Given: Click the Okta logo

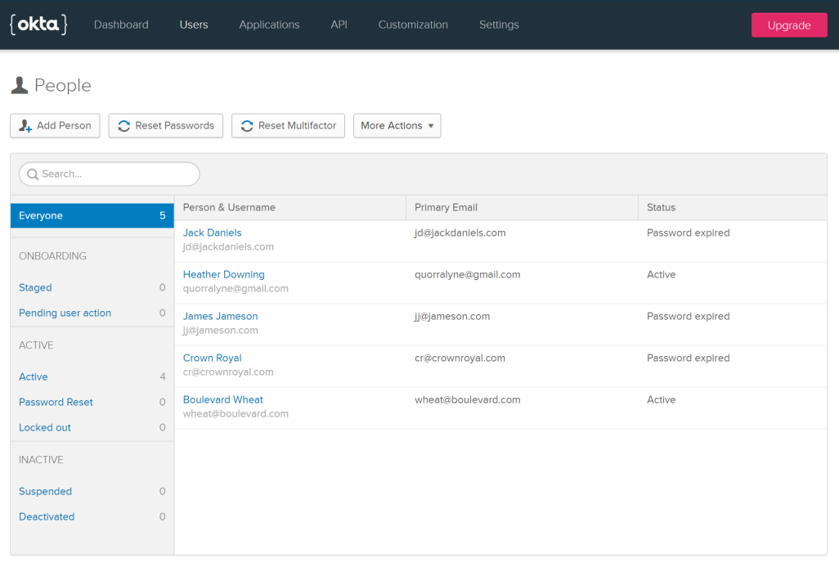Looking at the screenshot, I should pyautogui.click(x=38, y=25).
